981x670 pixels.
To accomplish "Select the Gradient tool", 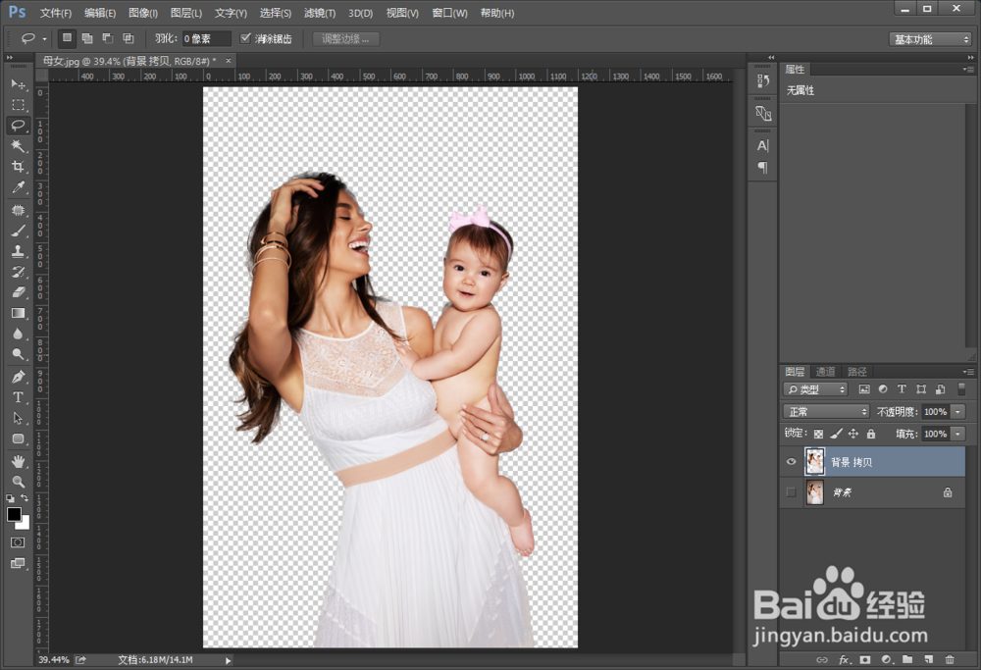I will [18, 313].
